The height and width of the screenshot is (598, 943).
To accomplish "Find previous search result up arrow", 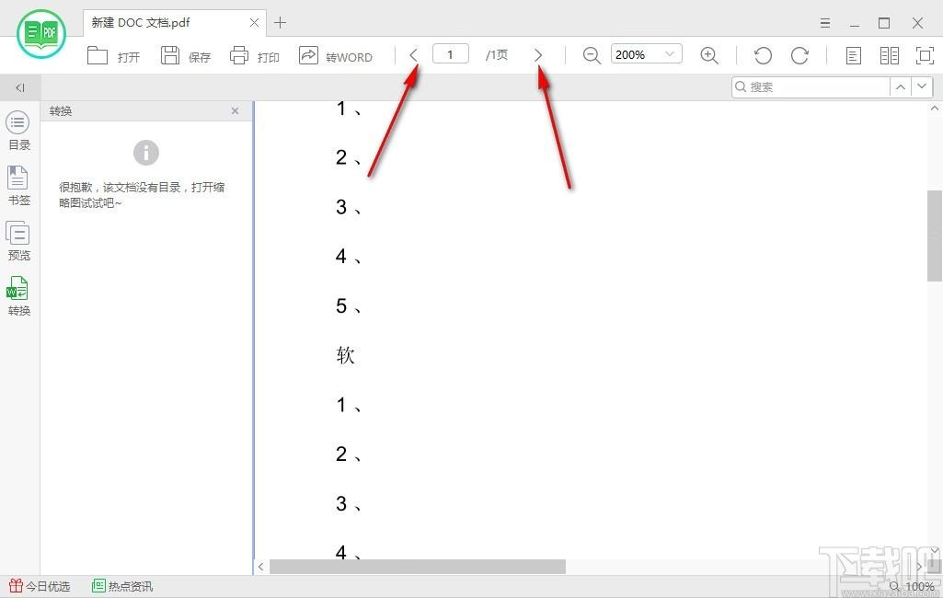I will 901,86.
